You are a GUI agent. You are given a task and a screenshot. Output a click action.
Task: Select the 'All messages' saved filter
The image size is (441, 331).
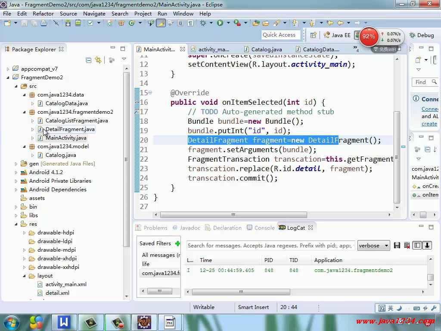[x=161, y=255]
